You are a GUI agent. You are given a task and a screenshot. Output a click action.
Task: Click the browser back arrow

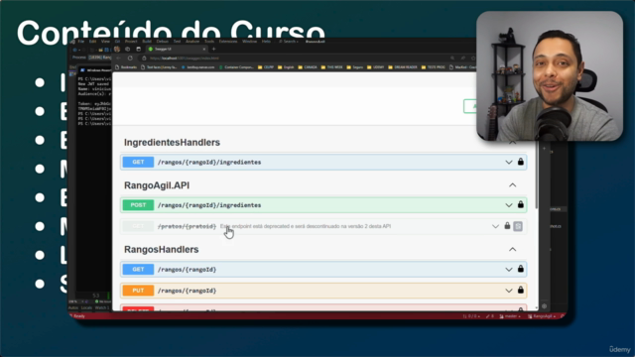tap(119, 58)
